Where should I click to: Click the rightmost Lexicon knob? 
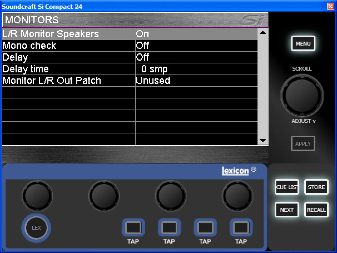(x=238, y=195)
